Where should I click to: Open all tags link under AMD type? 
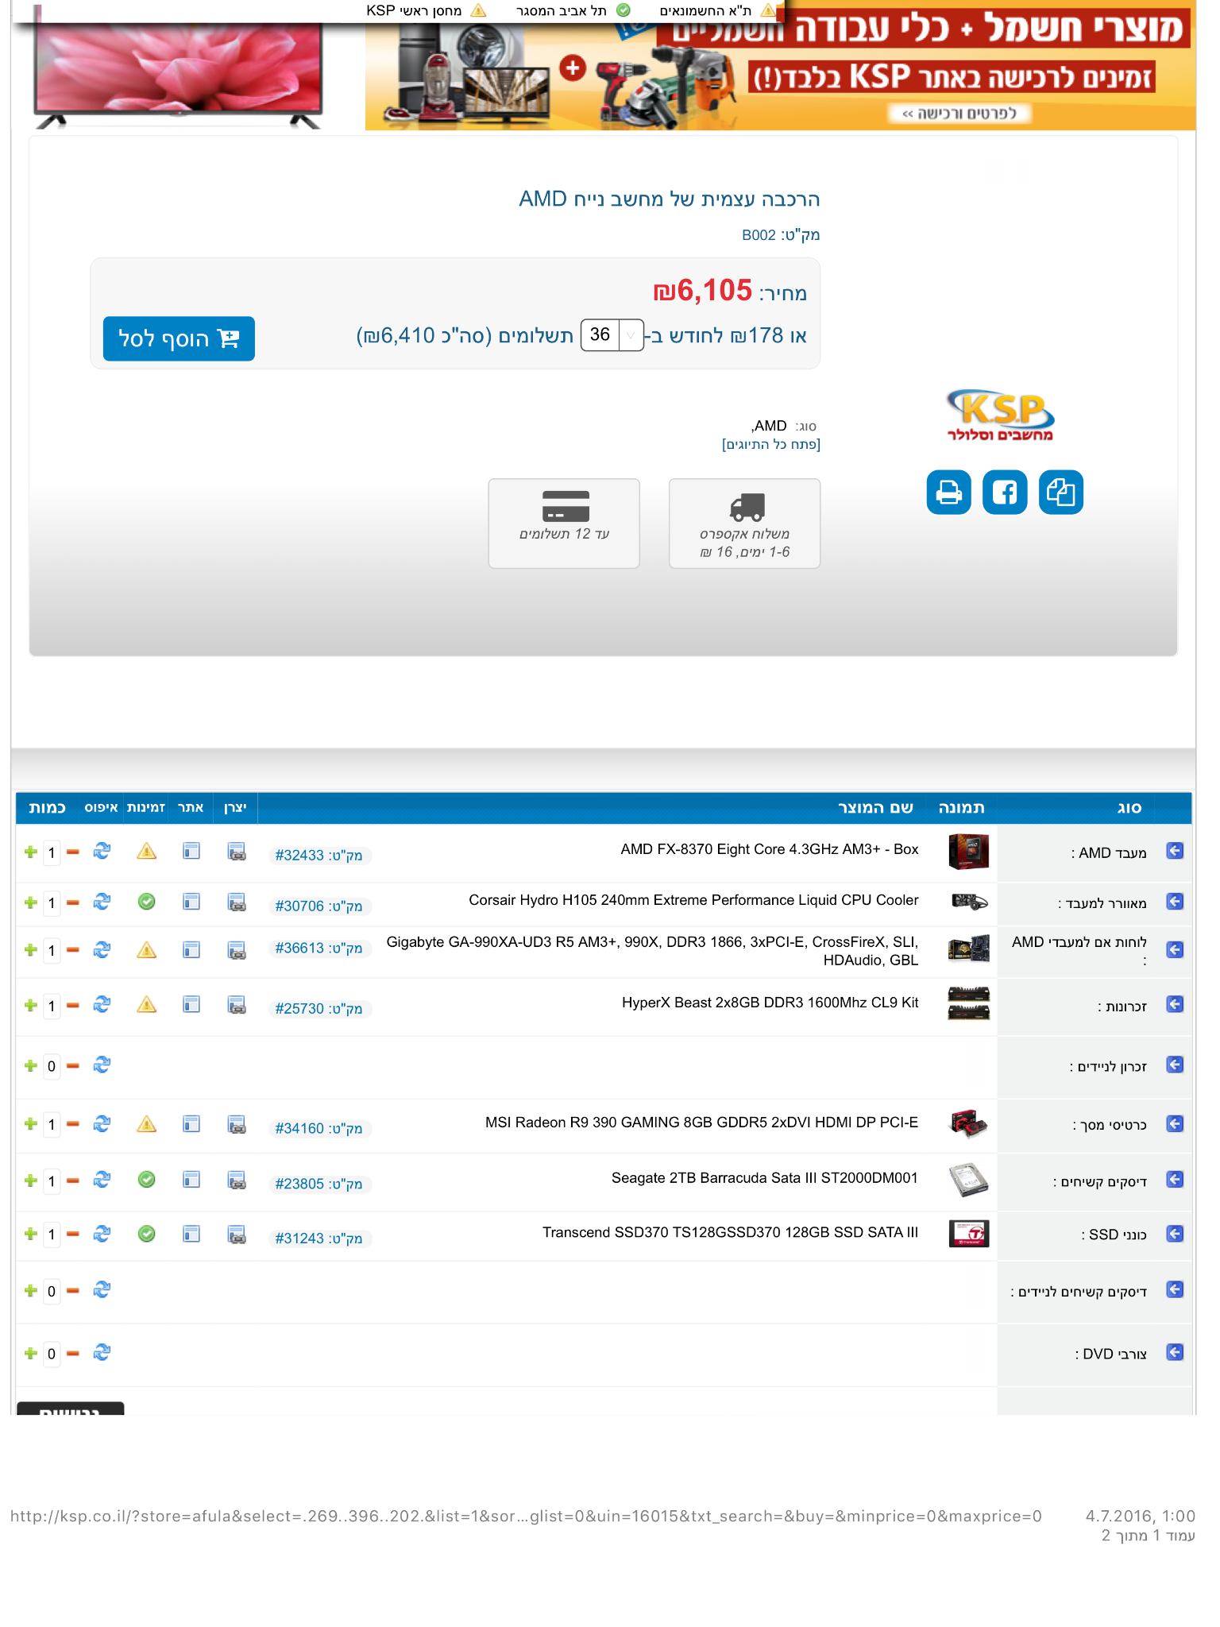pyautogui.click(x=771, y=444)
